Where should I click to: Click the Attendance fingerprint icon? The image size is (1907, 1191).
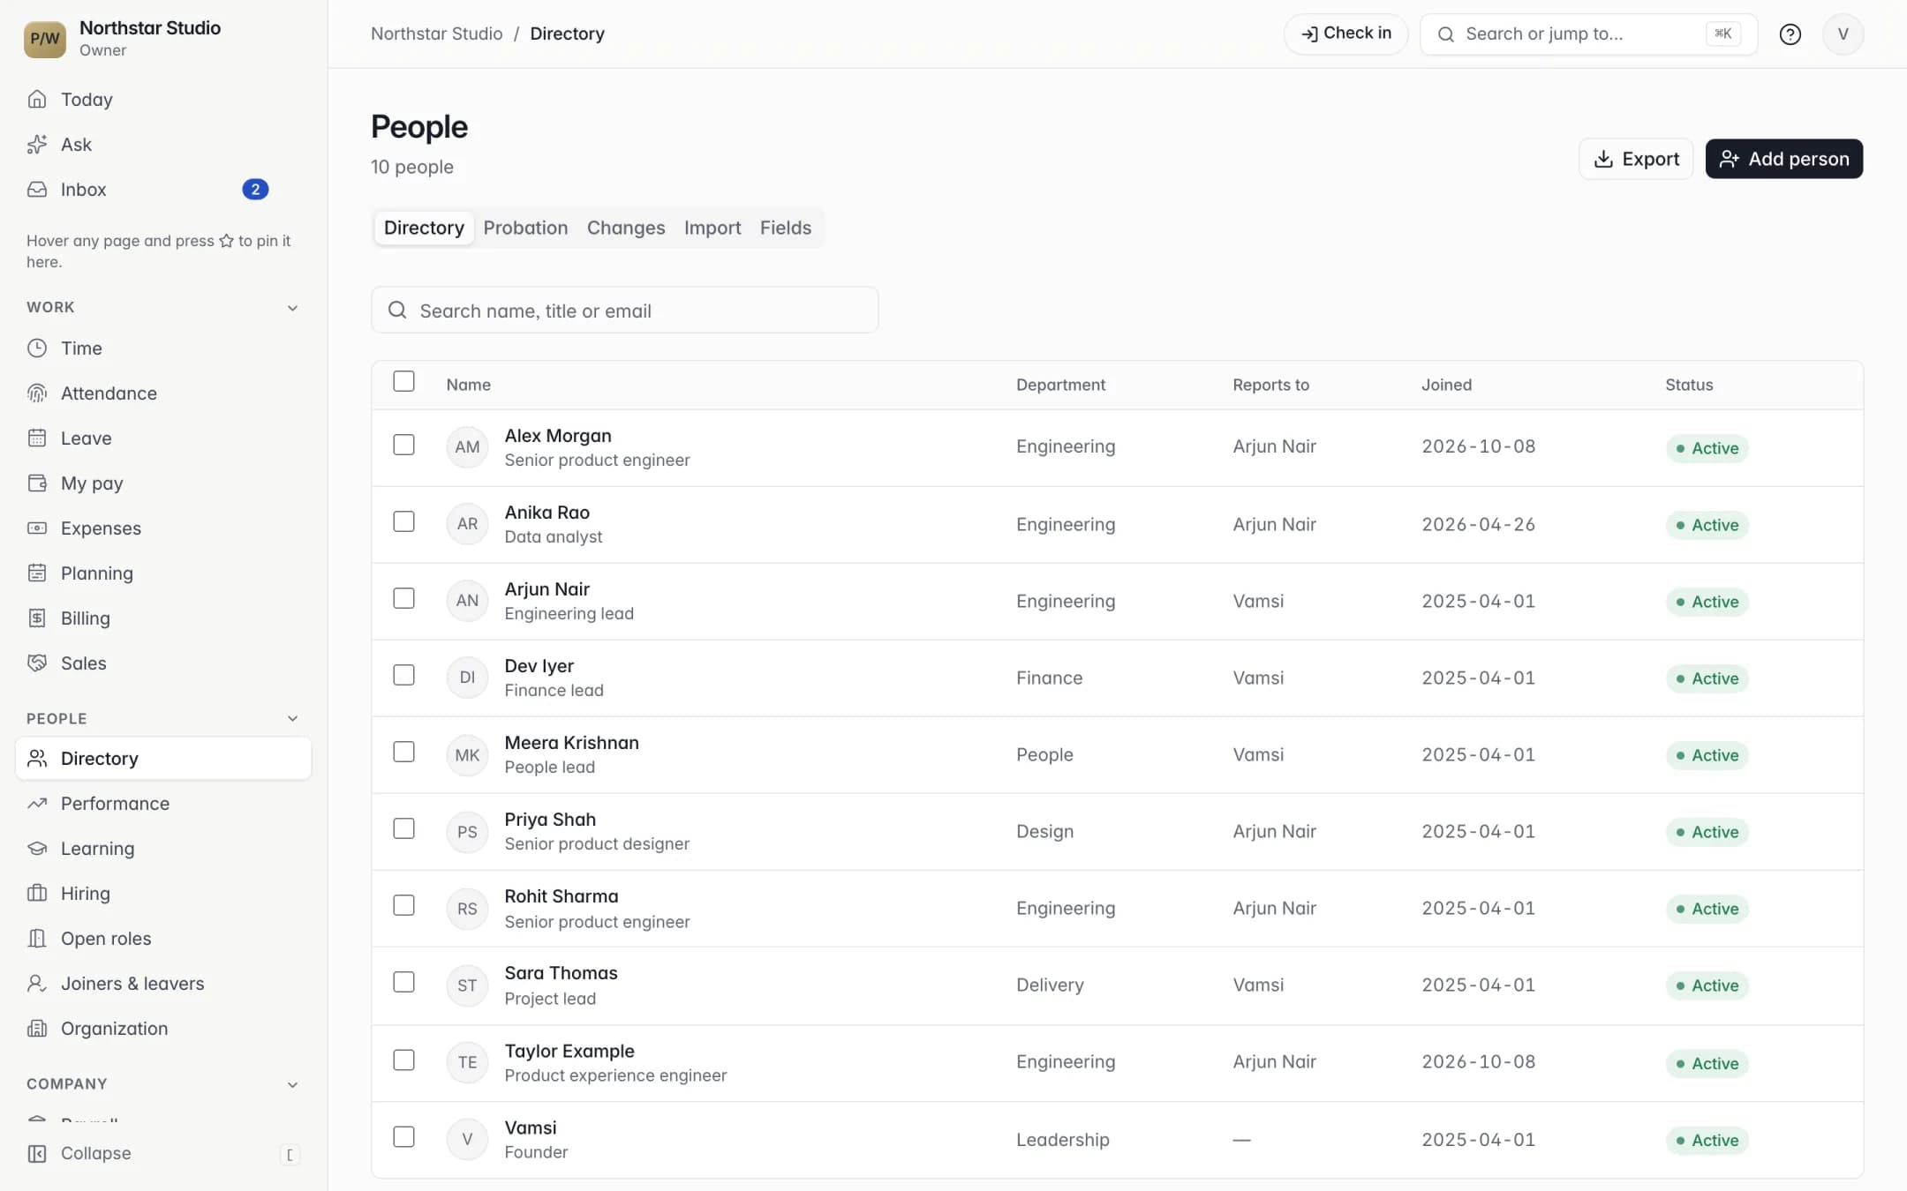[x=37, y=393]
